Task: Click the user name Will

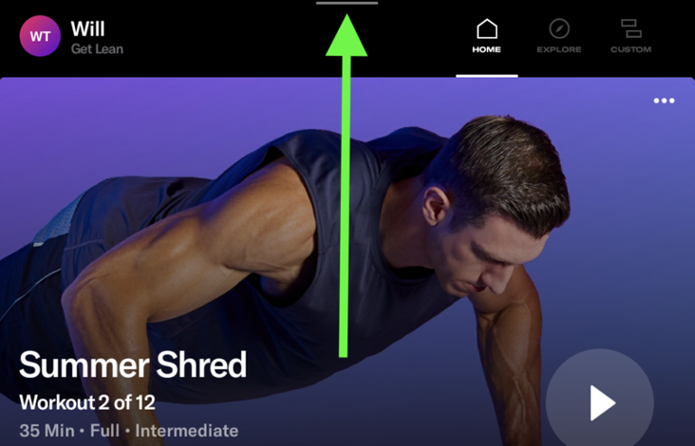Action: click(87, 28)
